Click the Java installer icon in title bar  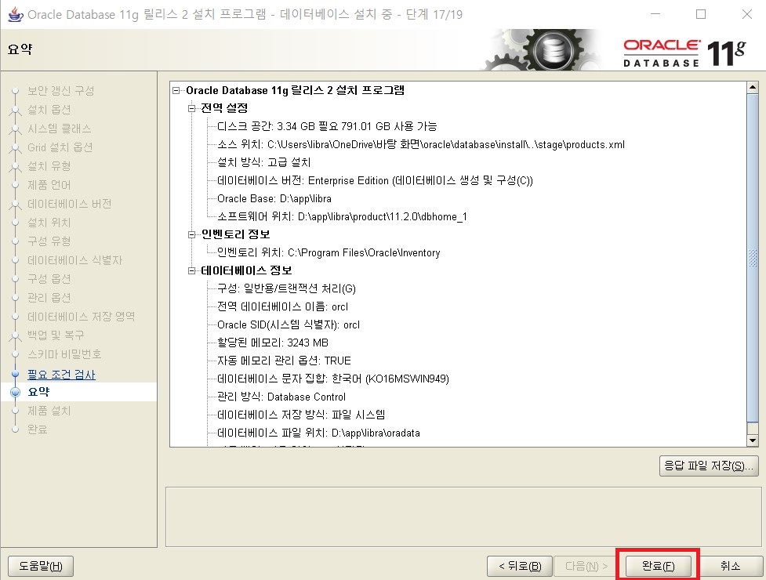(16, 14)
